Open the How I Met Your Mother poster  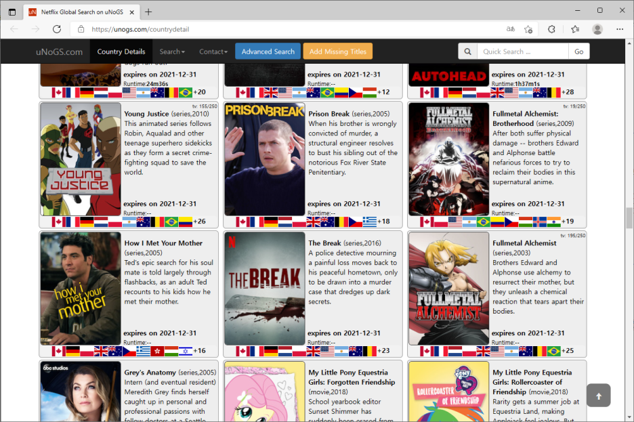click(81, 288)
